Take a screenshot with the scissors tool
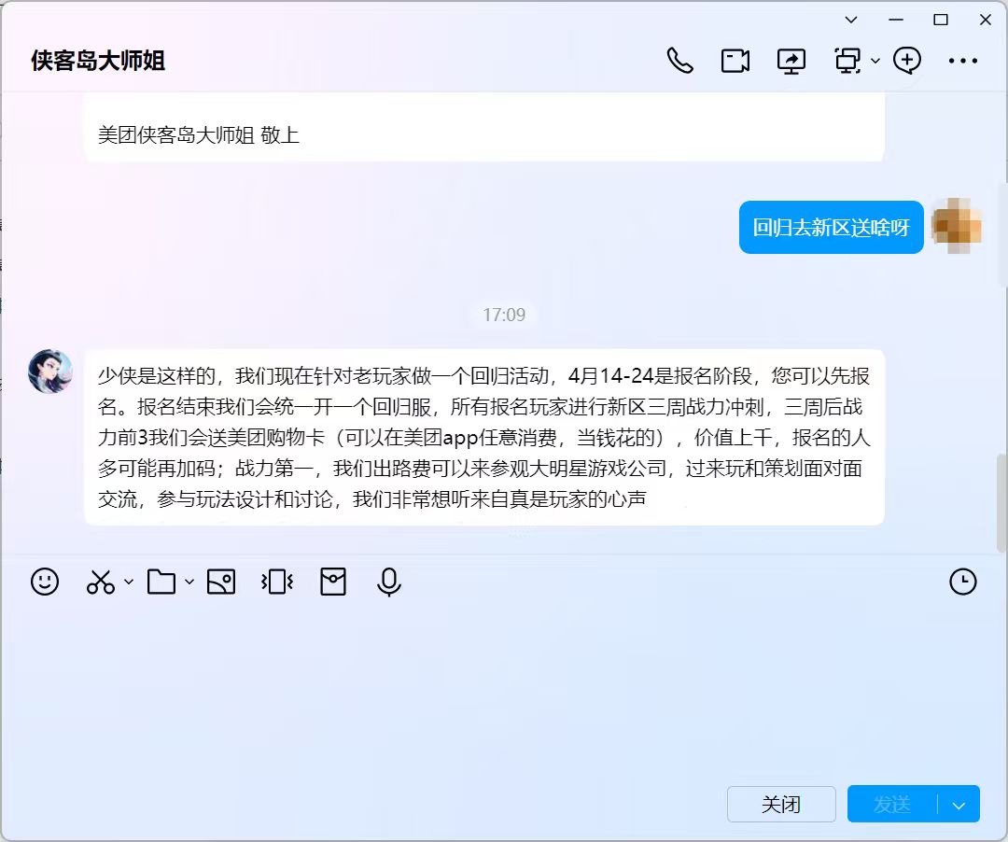Screen dimensions: 1008x842 pos(101,582)
